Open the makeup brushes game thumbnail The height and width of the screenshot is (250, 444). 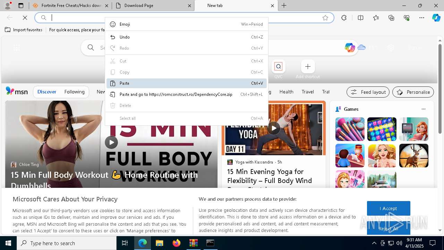click(350, 129)
